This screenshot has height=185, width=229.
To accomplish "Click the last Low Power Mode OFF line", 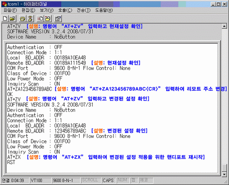I will (35, 147).
